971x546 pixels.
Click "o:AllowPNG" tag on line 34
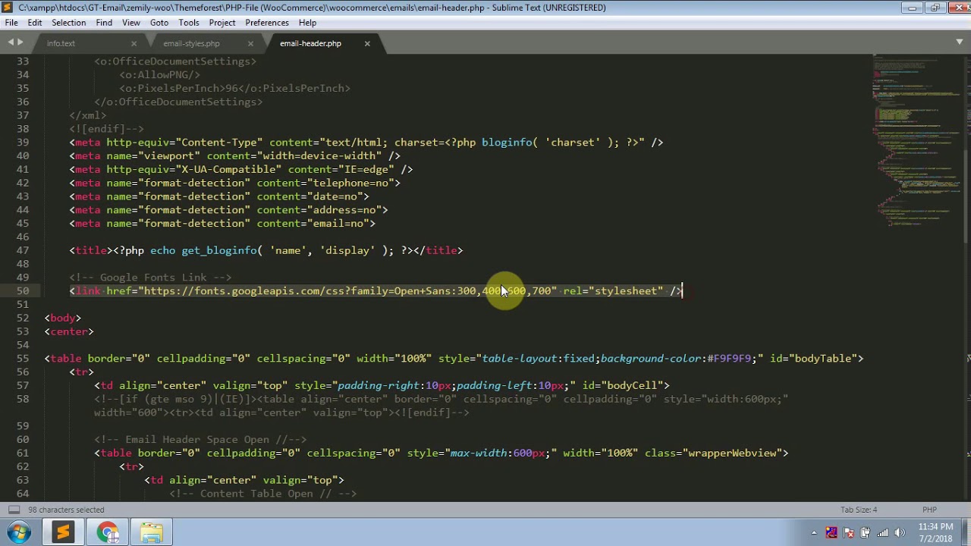tap(159, 74)
